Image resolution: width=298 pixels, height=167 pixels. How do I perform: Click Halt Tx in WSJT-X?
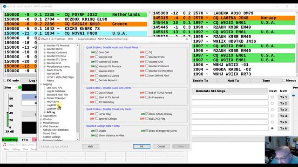pyautogui.click(x=233, y=81)
